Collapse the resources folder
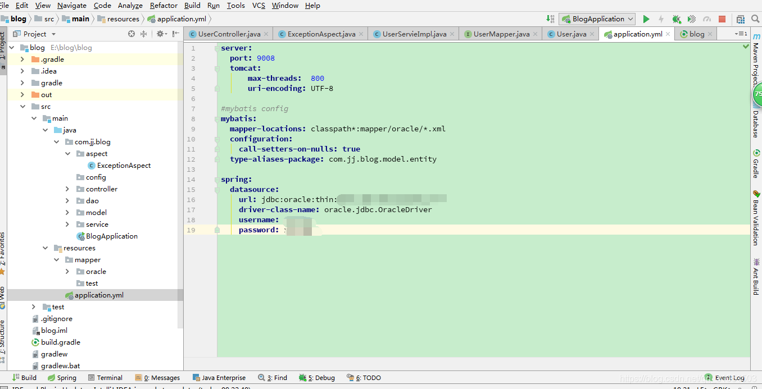 (45, 248)
